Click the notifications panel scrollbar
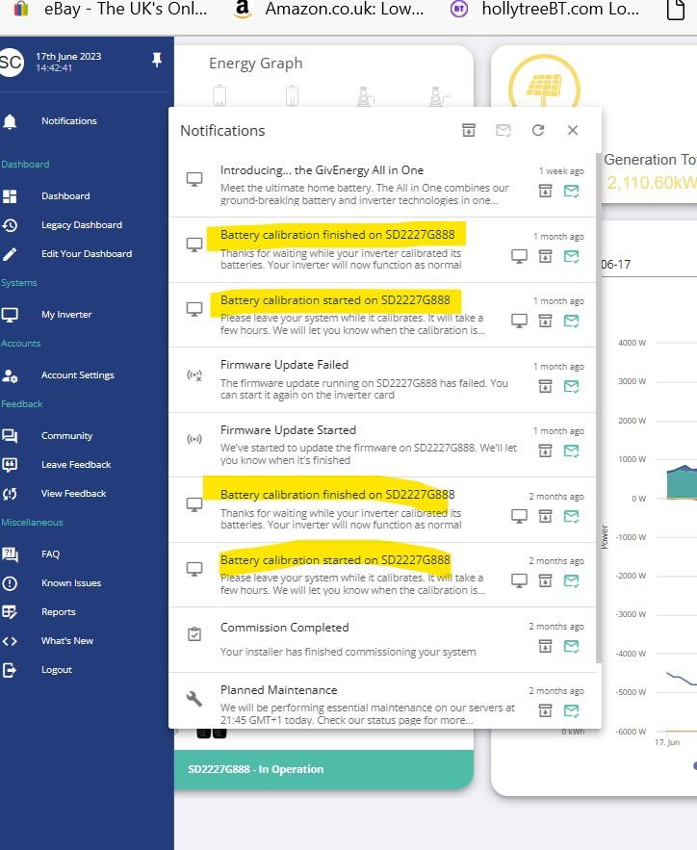The width and height of the screenshot is (697, 850). (599, 406)
